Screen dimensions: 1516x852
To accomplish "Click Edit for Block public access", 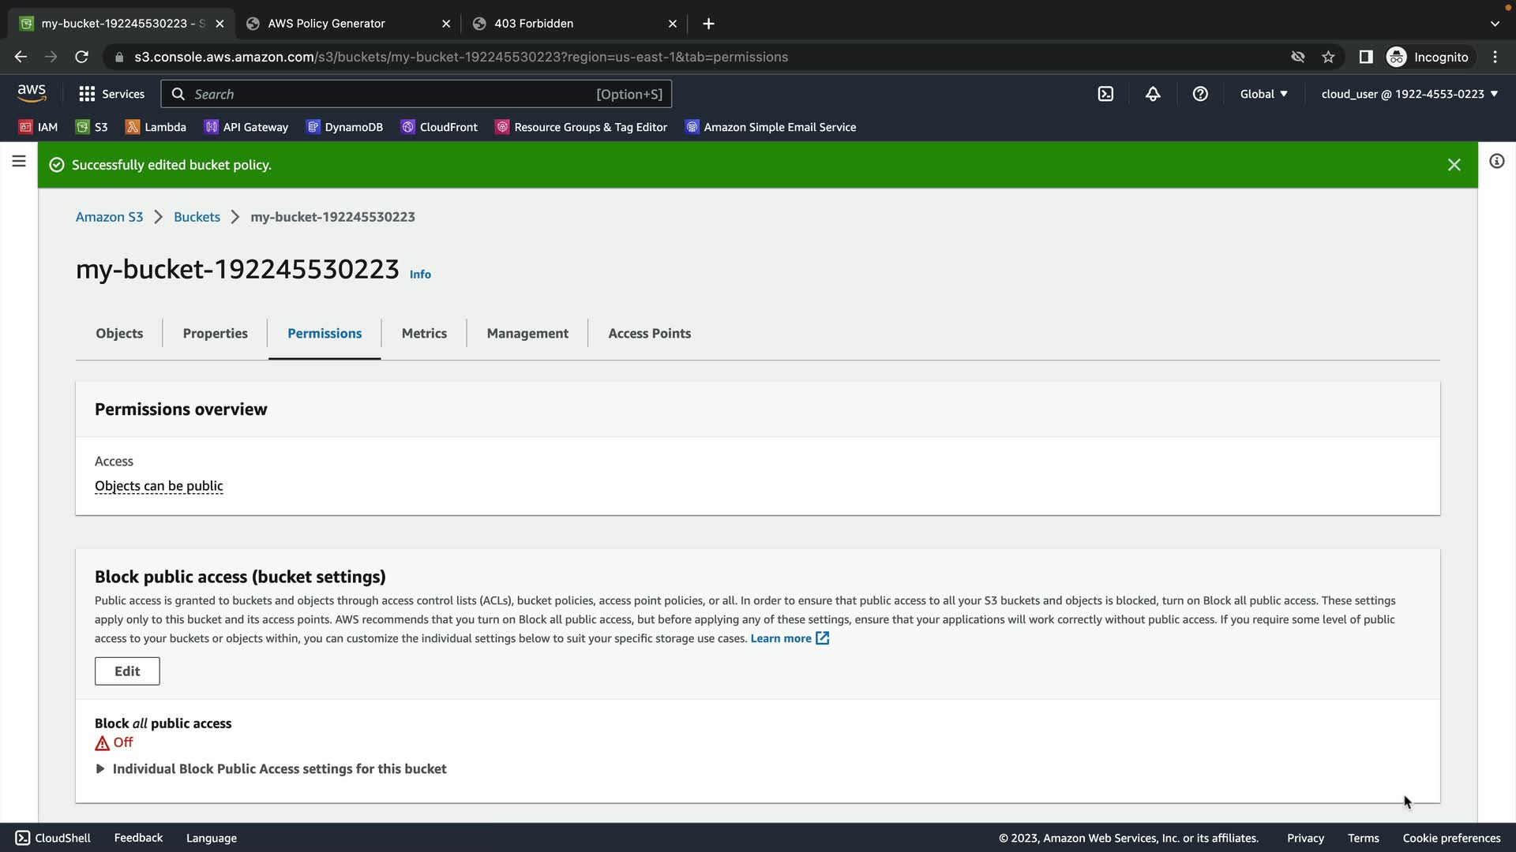I will [x=127, y=671].
